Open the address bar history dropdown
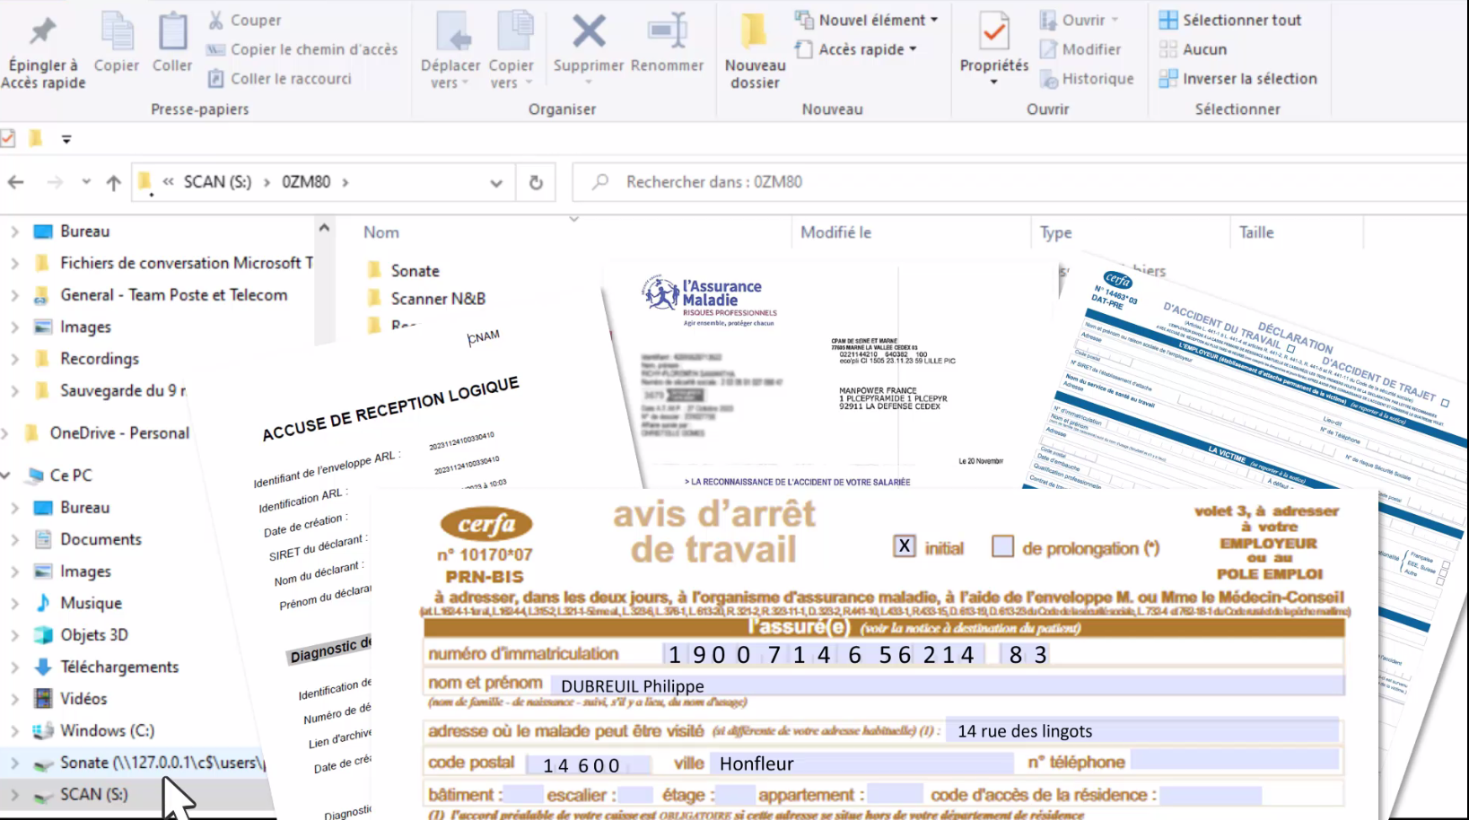Viewport: 1469px width, 820px height. 496,182
